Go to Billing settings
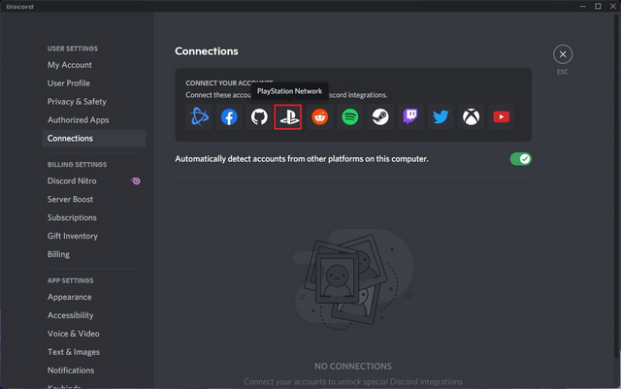621x389 pixels. [x=94, y=254]
